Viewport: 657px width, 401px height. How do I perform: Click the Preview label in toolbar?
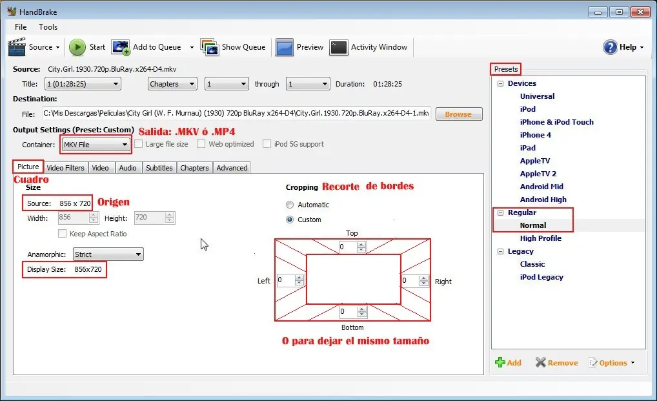pyautogui.click(x=310, y=47)
